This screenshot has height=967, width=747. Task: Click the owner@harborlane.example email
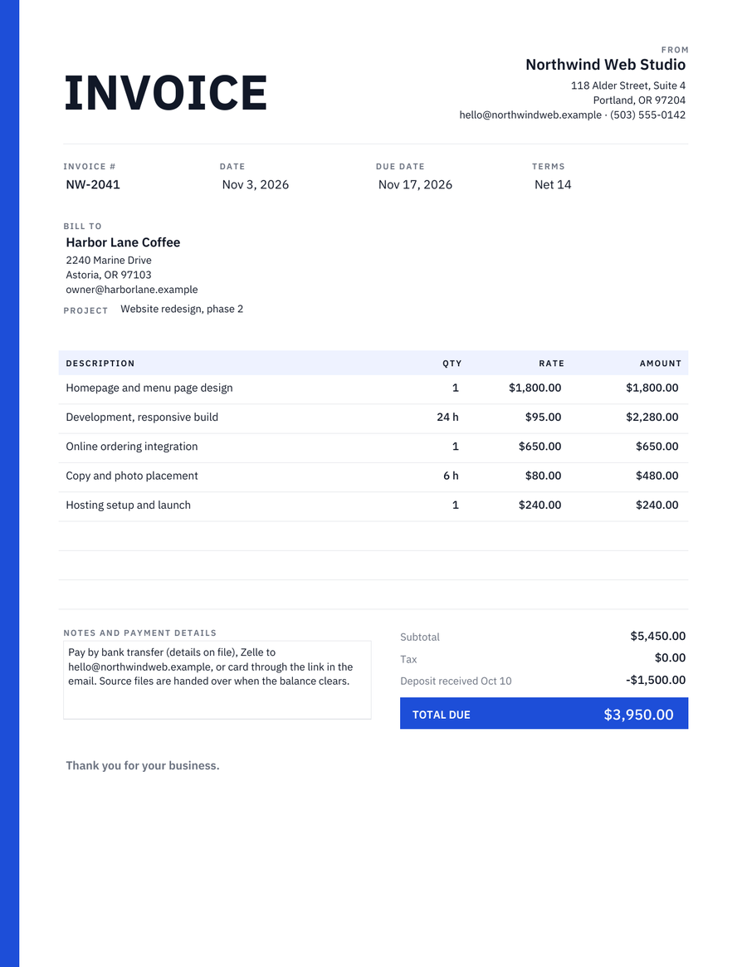tap(132, 289)
